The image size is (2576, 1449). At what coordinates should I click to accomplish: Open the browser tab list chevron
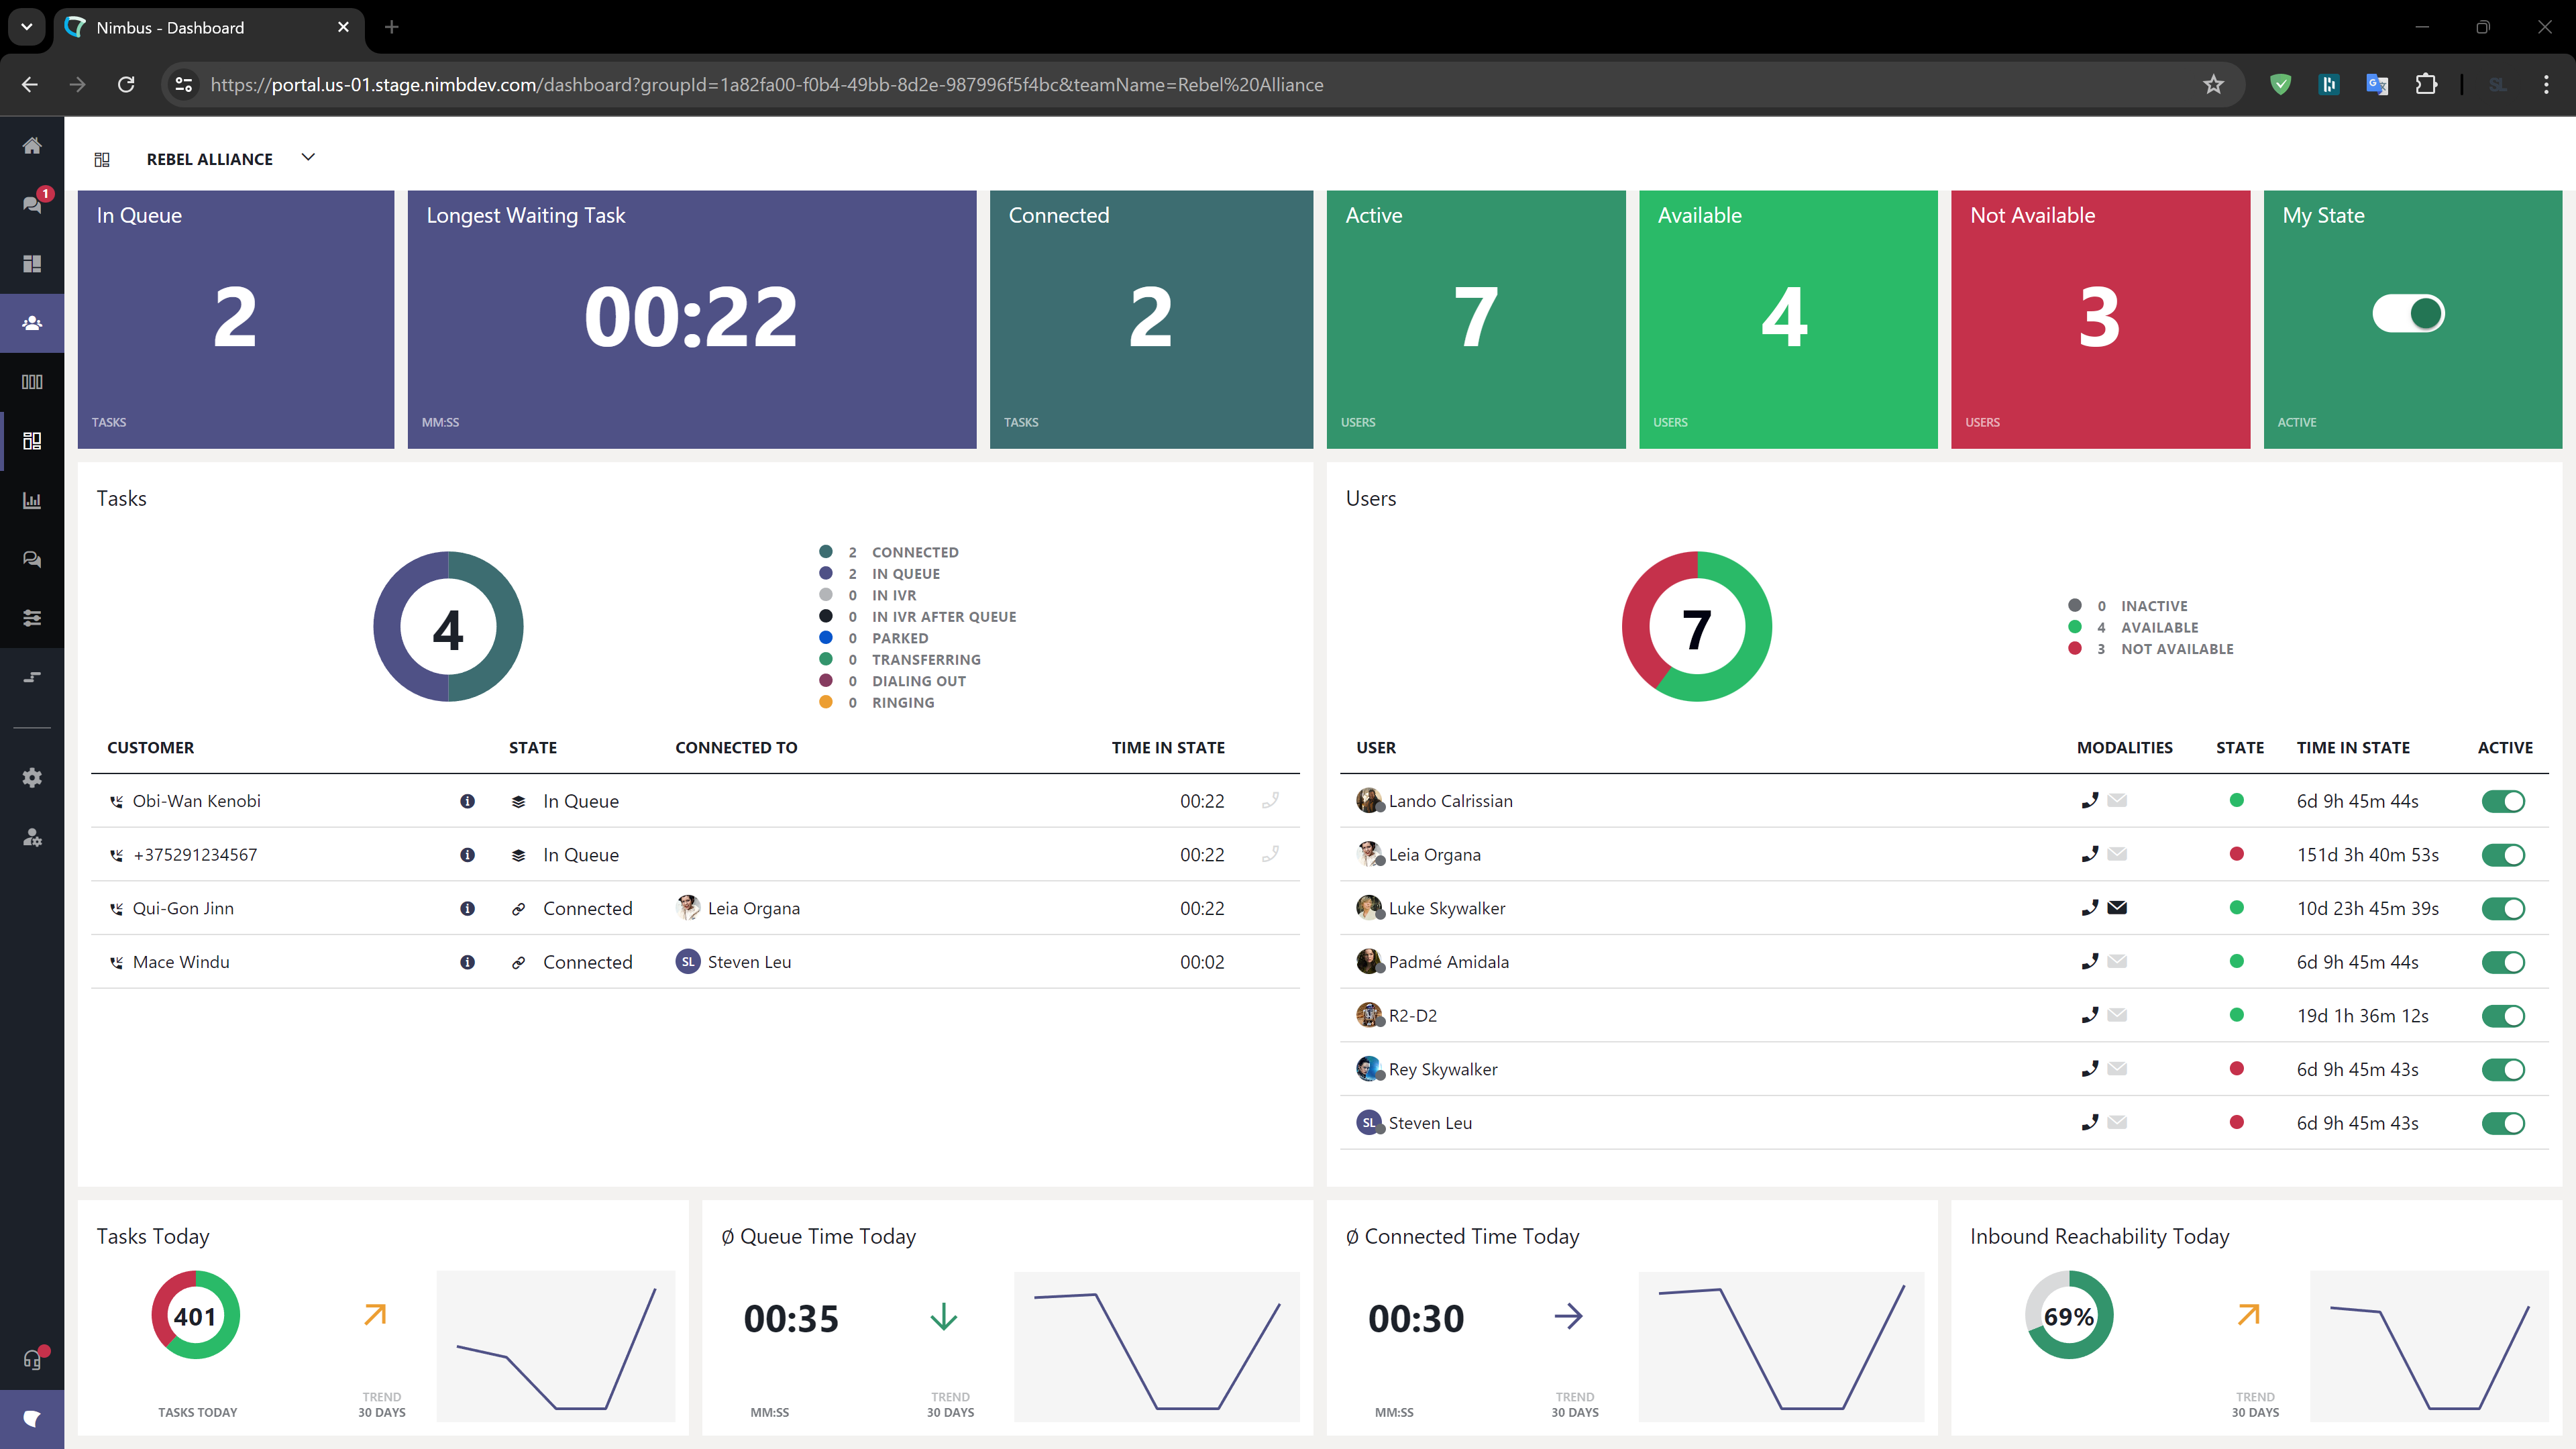(26, 27)
